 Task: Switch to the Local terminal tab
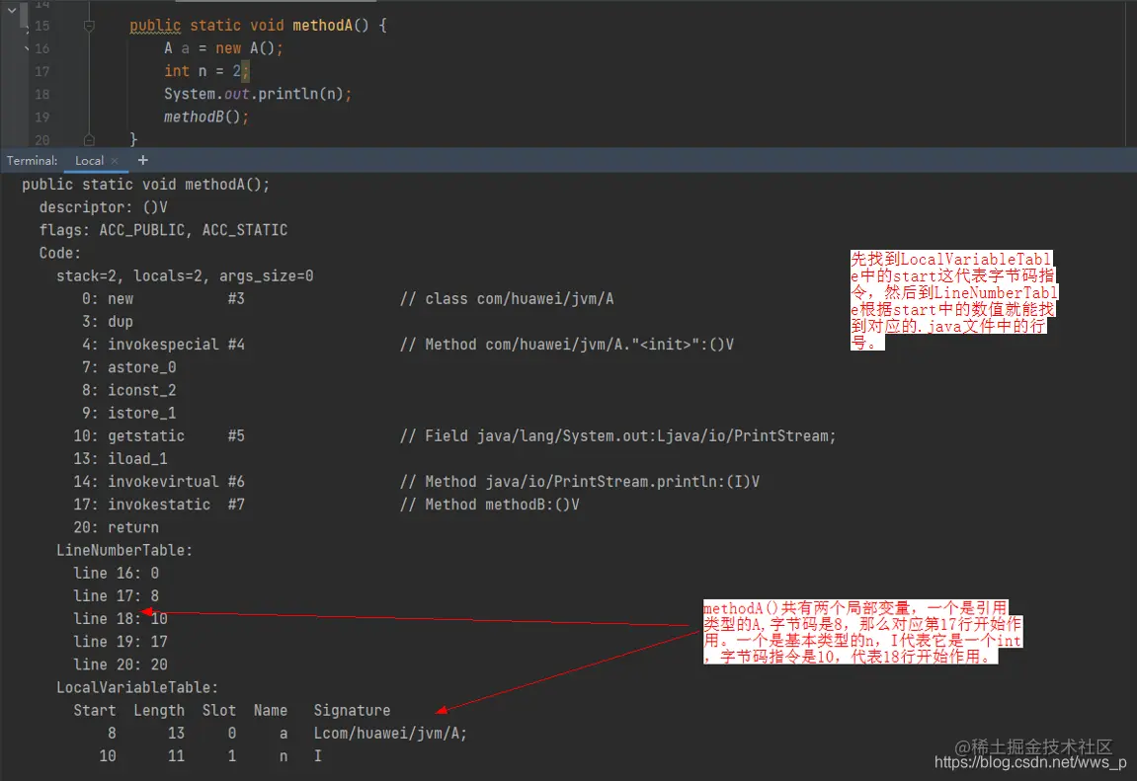[89, 161]
